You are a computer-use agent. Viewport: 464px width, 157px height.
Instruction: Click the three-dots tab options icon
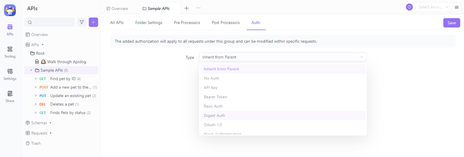(x=198, y=8)
